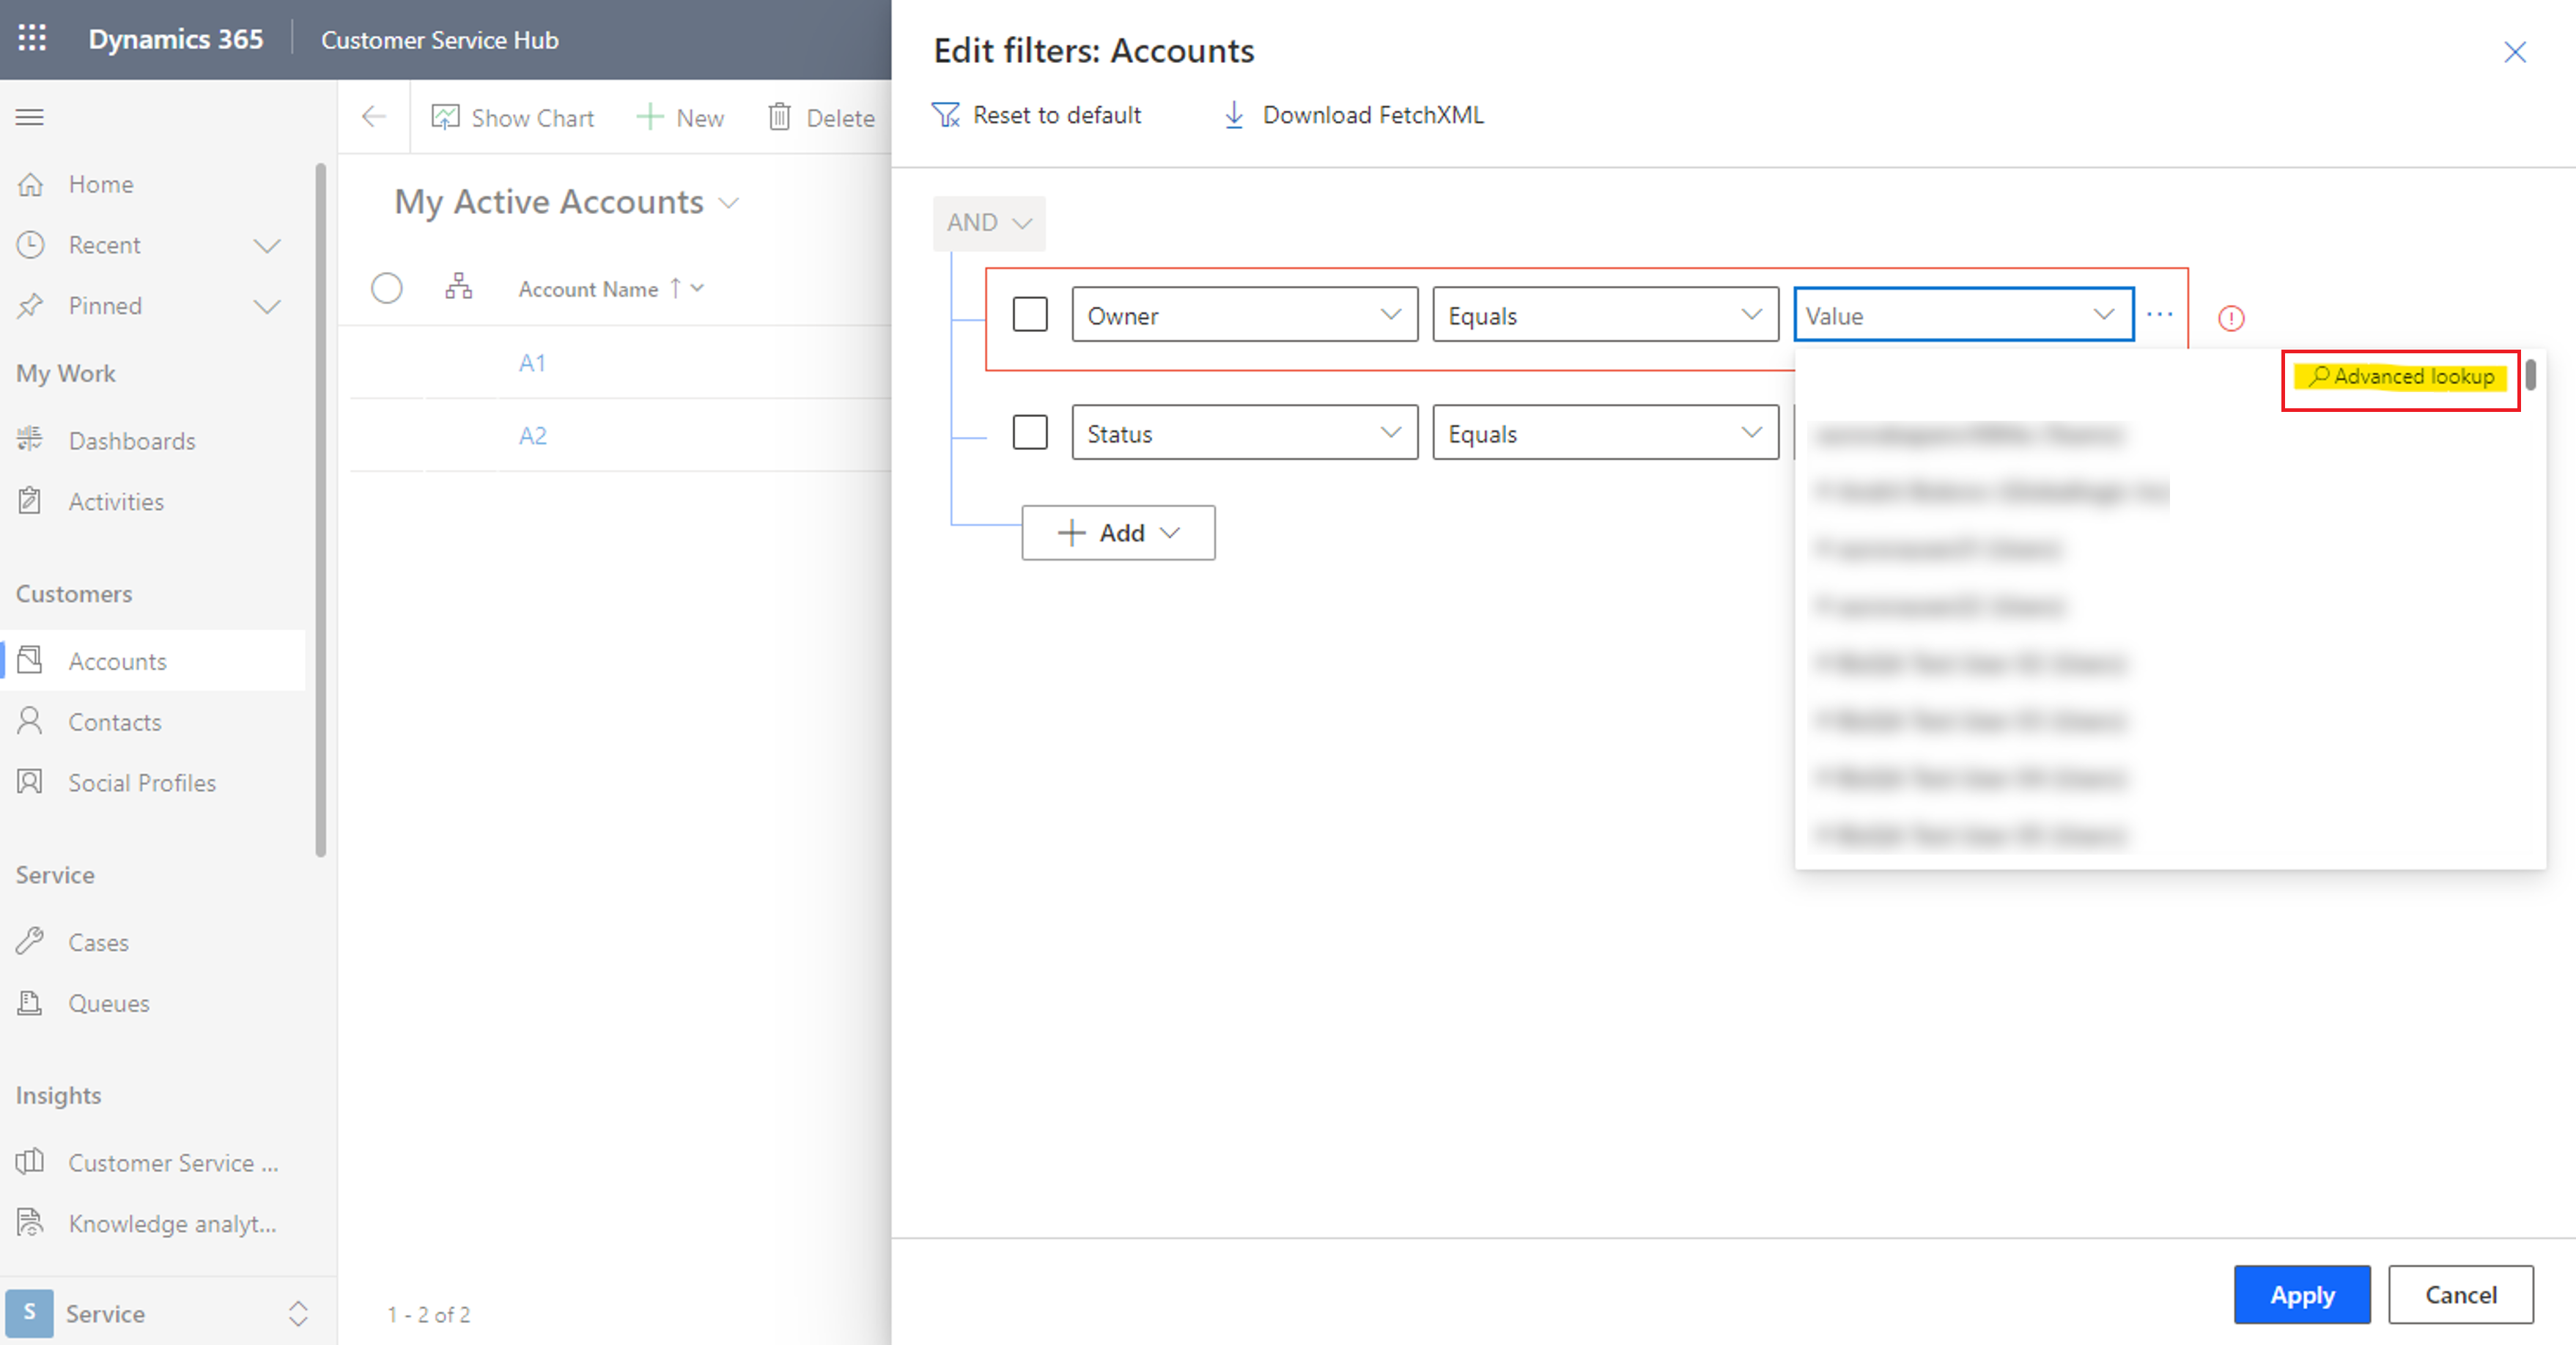2576x1345 pixels.
Task: Select the Accounts menu item
Action: click(x=117, y=661)
